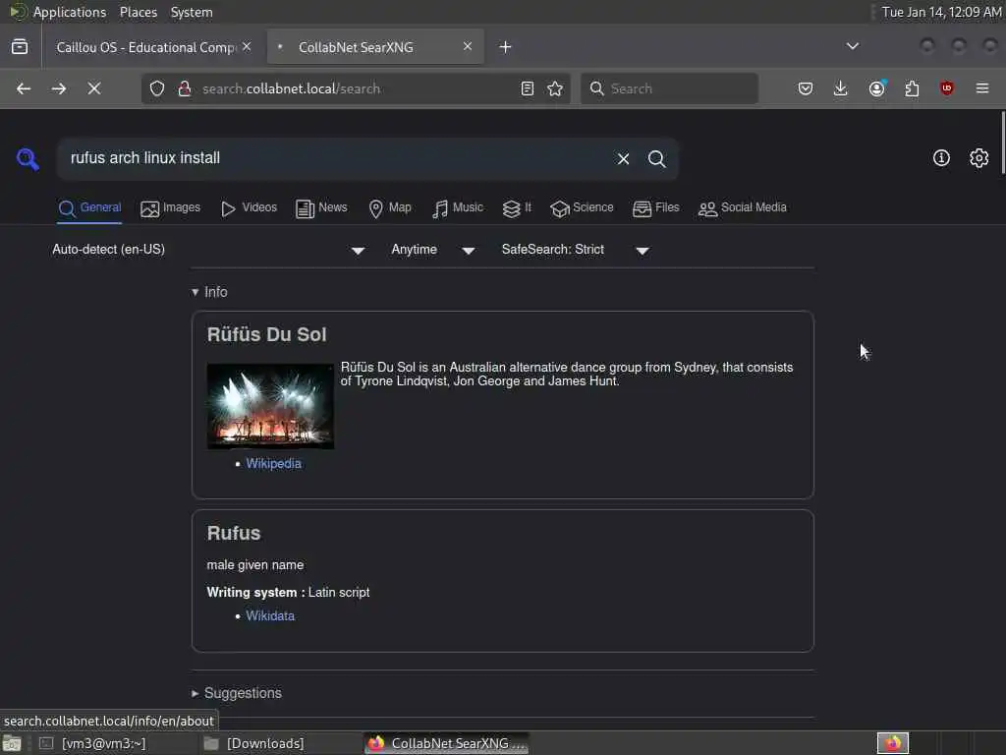Screen dimensions: 1006x755
Task: Click the 'Rufus' infobox heading
Action: [x=234, y=533]
